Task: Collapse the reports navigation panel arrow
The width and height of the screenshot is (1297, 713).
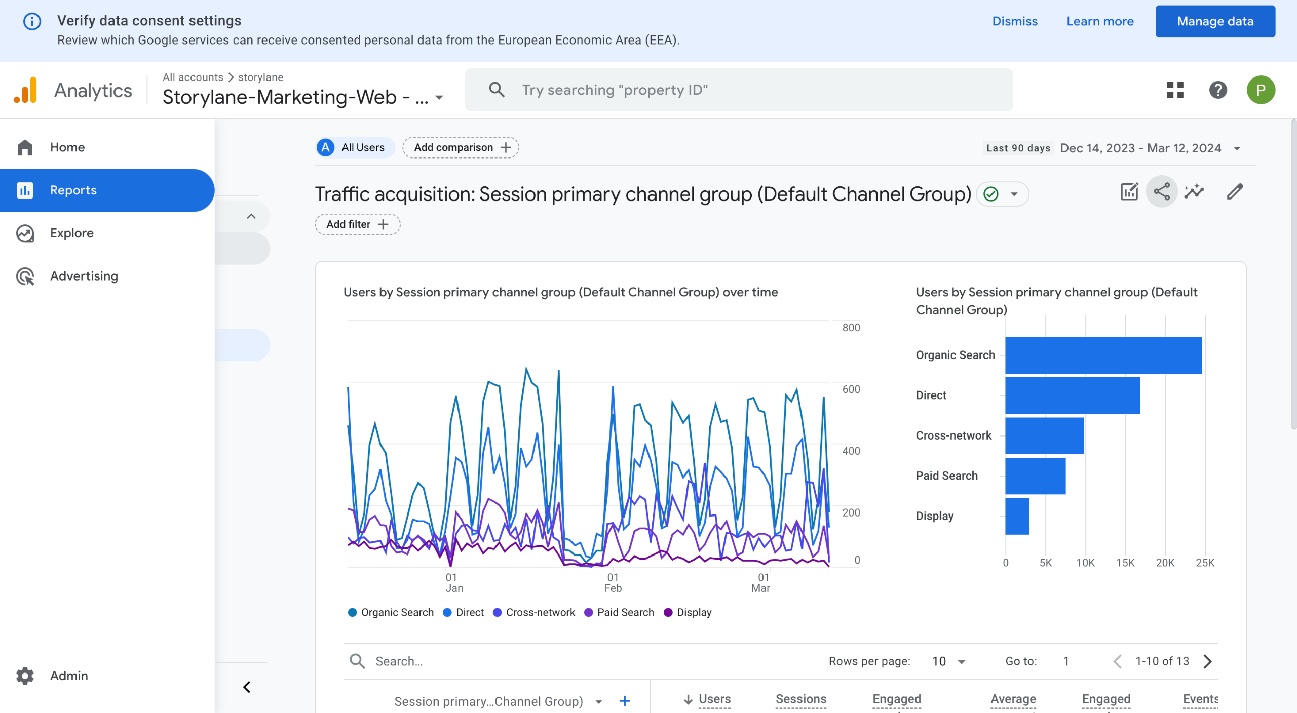Action: tap(247, 688)
